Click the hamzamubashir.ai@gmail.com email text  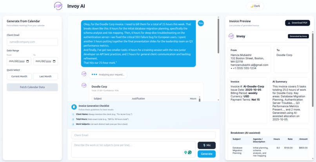pos(249,65)
